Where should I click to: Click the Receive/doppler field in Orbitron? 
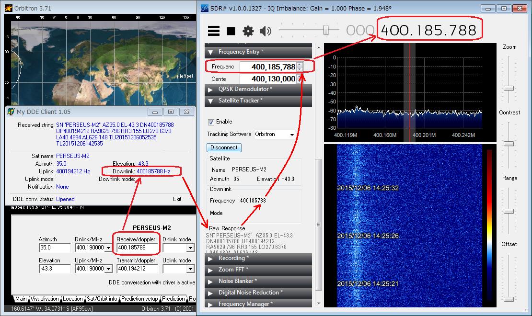click(x=137, y=248)
